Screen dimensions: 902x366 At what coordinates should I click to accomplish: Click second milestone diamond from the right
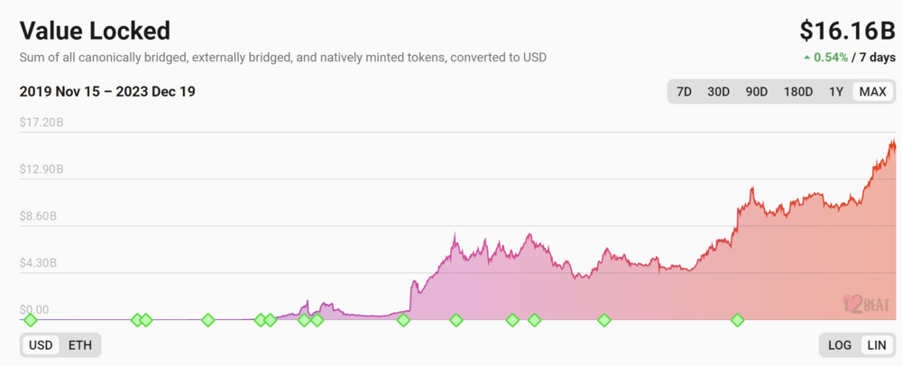604,320
